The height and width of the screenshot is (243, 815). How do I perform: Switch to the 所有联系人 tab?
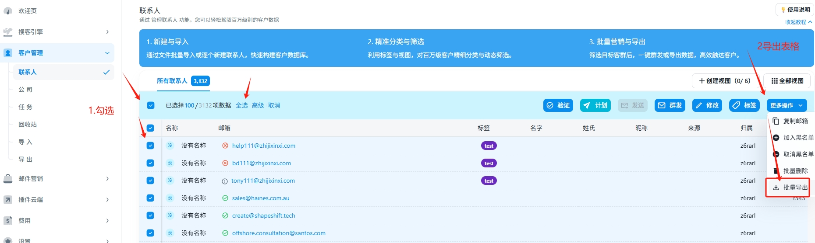pos(172,81)
